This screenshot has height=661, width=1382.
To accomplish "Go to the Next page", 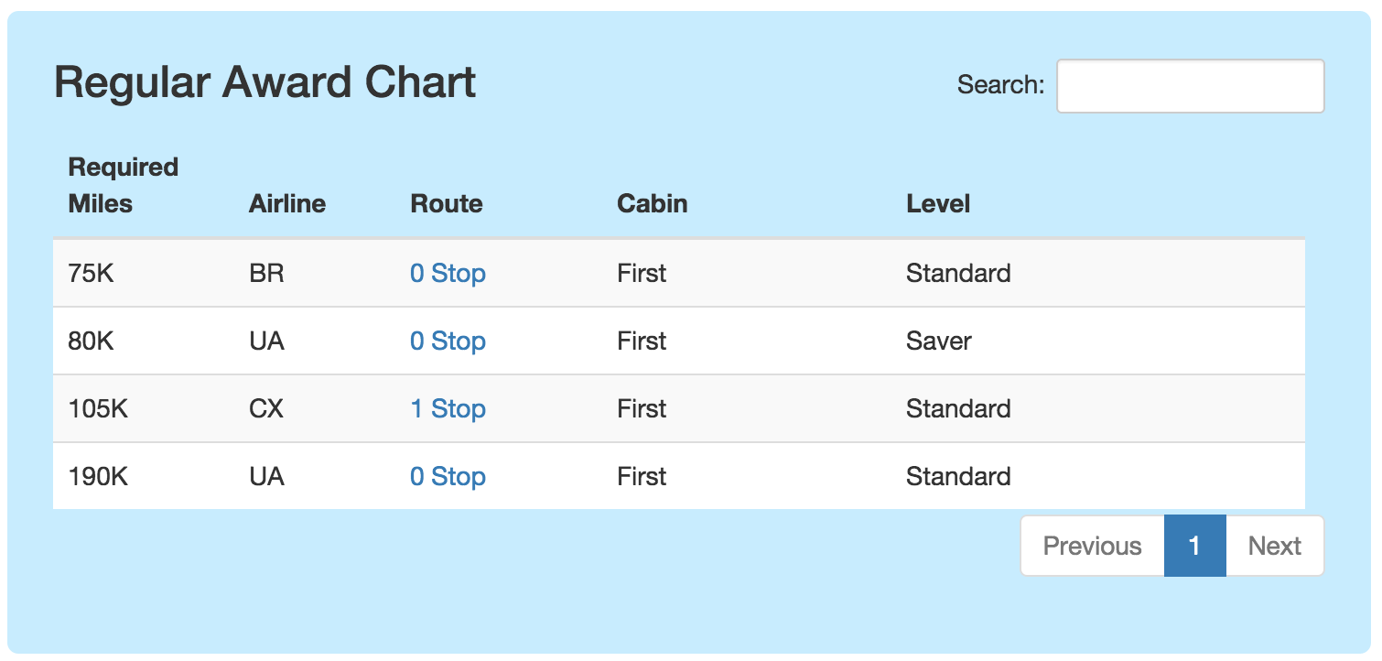I will coord(1274,546).
